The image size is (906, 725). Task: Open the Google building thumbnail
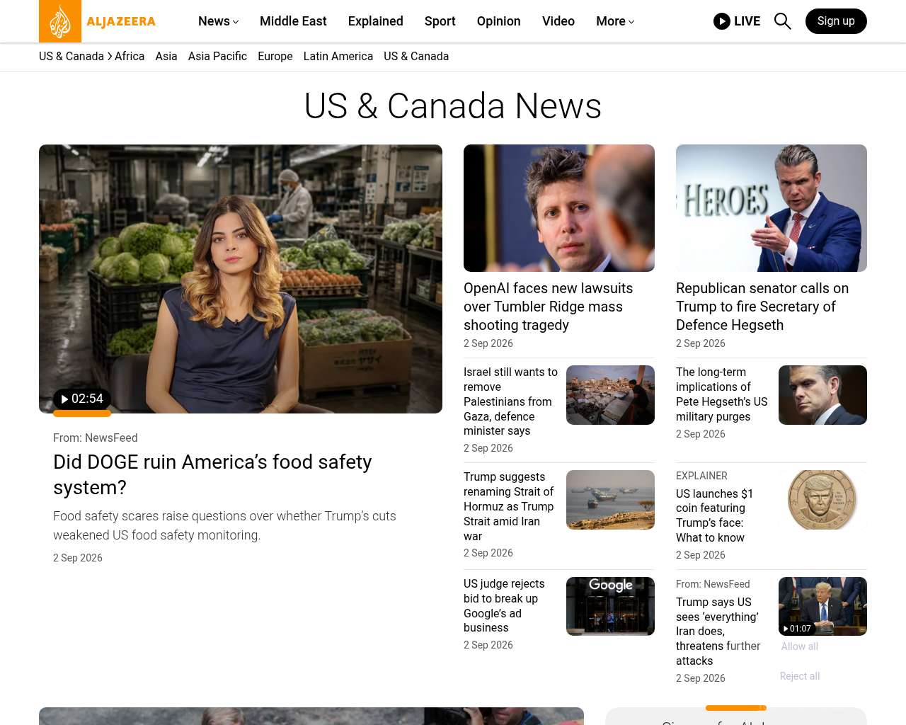[x=610, y=606]
